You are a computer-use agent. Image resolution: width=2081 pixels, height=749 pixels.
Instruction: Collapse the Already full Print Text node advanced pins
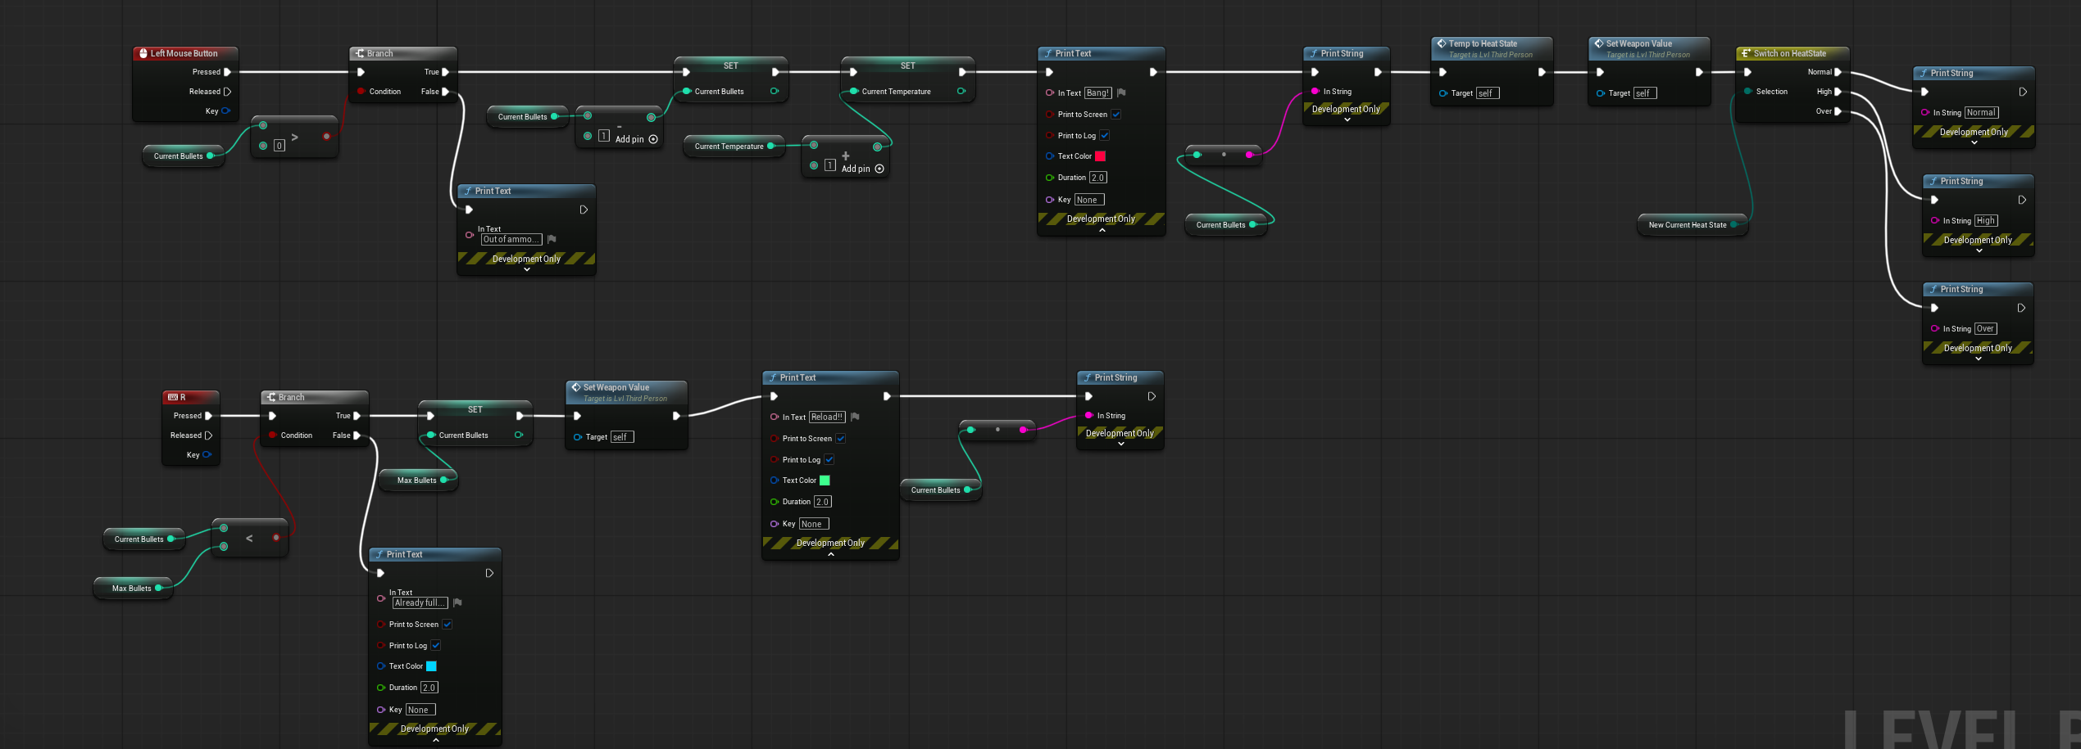(436, 740)
